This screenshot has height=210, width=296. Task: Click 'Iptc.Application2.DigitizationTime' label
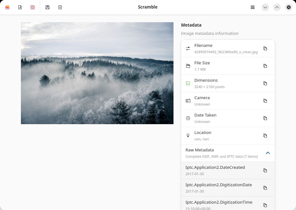click(x=219, y=202)
